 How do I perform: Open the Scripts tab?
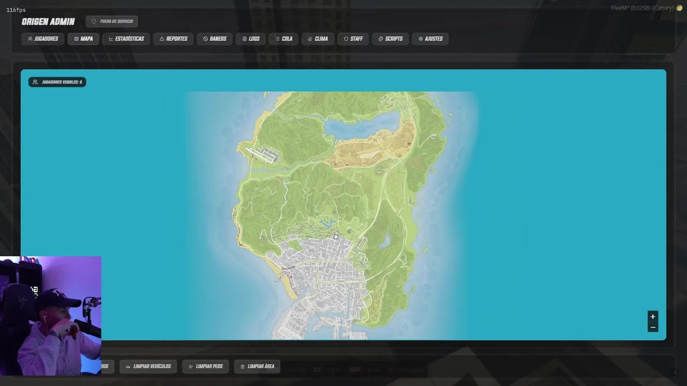[x=390, y=39]
